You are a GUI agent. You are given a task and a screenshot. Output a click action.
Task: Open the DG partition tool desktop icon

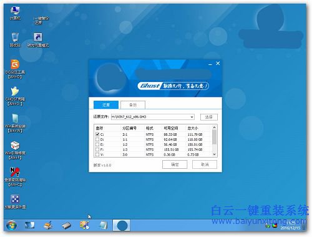[x=15, y=69]
